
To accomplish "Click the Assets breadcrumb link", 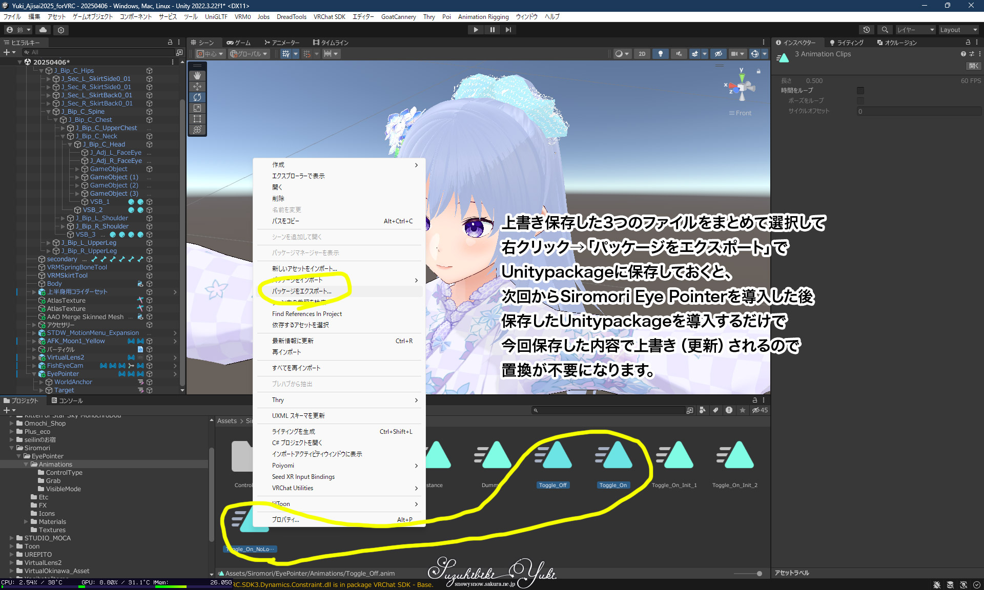I will click(x=227, y=421).
